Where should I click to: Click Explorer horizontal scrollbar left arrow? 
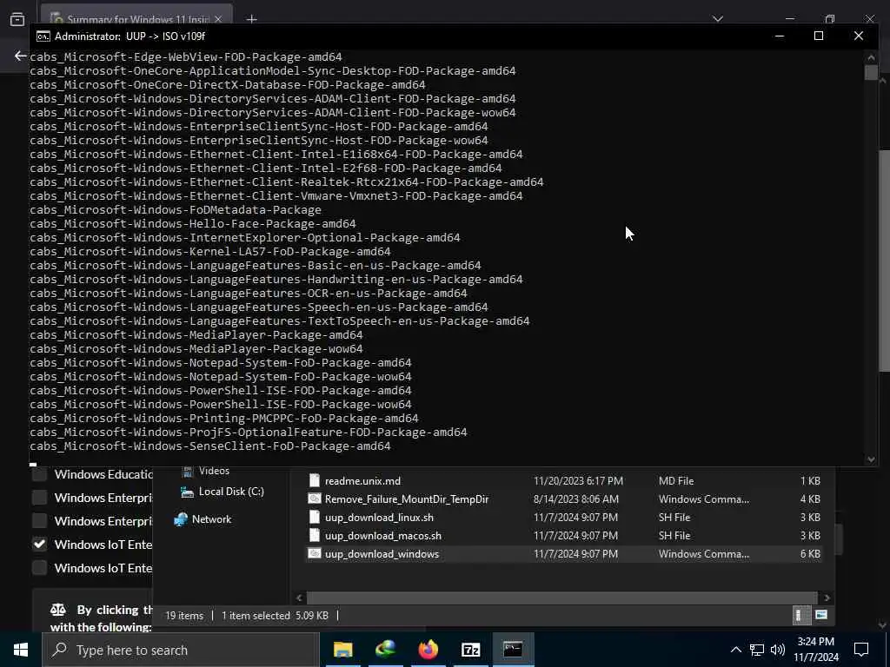[300, 598]
